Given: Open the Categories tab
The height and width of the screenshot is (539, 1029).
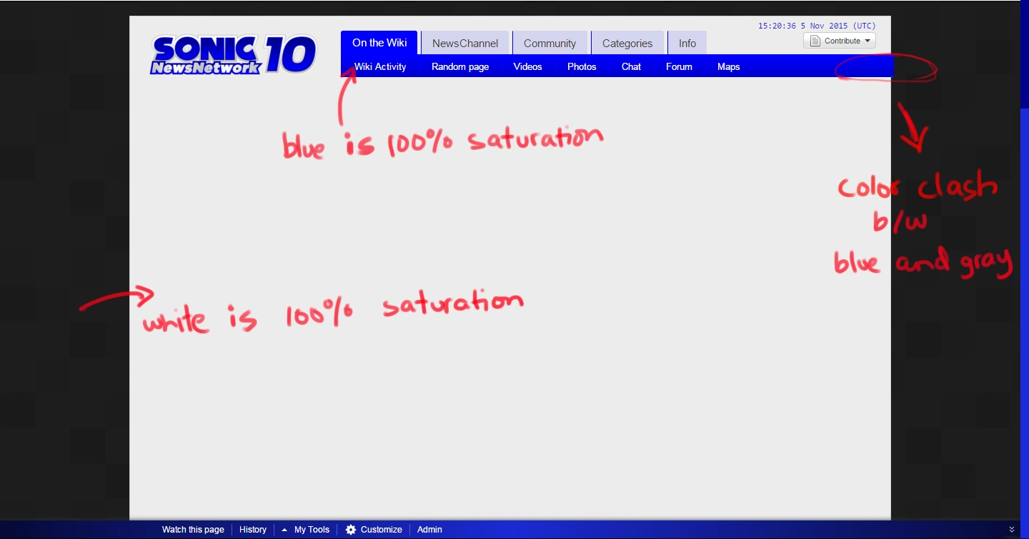Looking at the screenshot, I should 627,44.
